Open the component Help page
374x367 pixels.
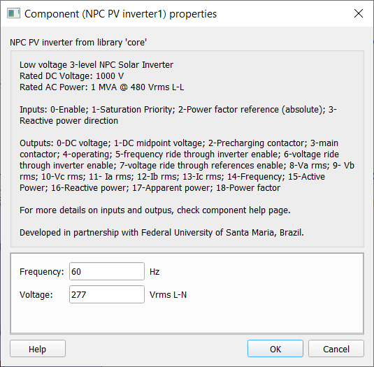[x=38, y=349]
